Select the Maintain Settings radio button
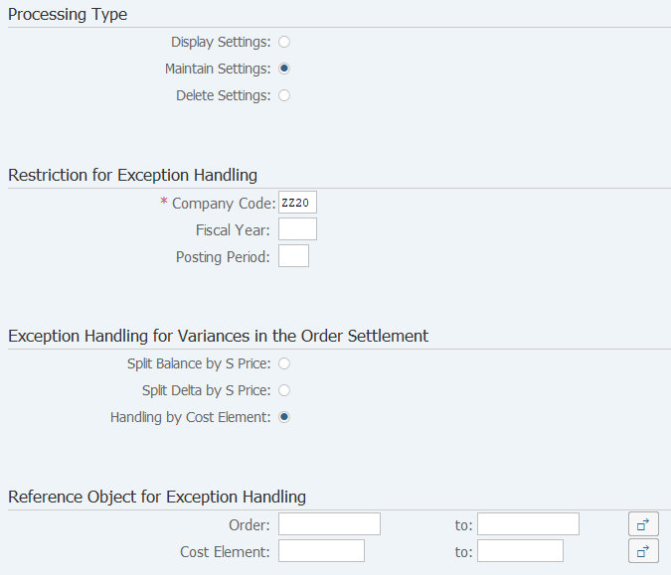671x575 pixels. 284,69
